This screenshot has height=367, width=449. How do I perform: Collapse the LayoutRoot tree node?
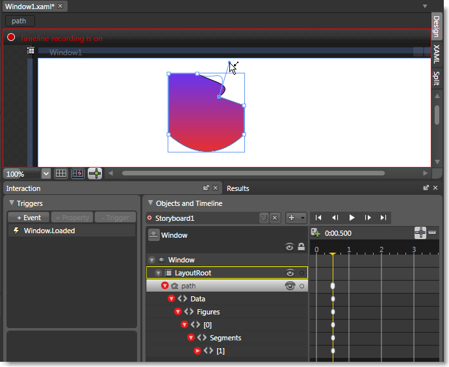click(x=158, y=273)
